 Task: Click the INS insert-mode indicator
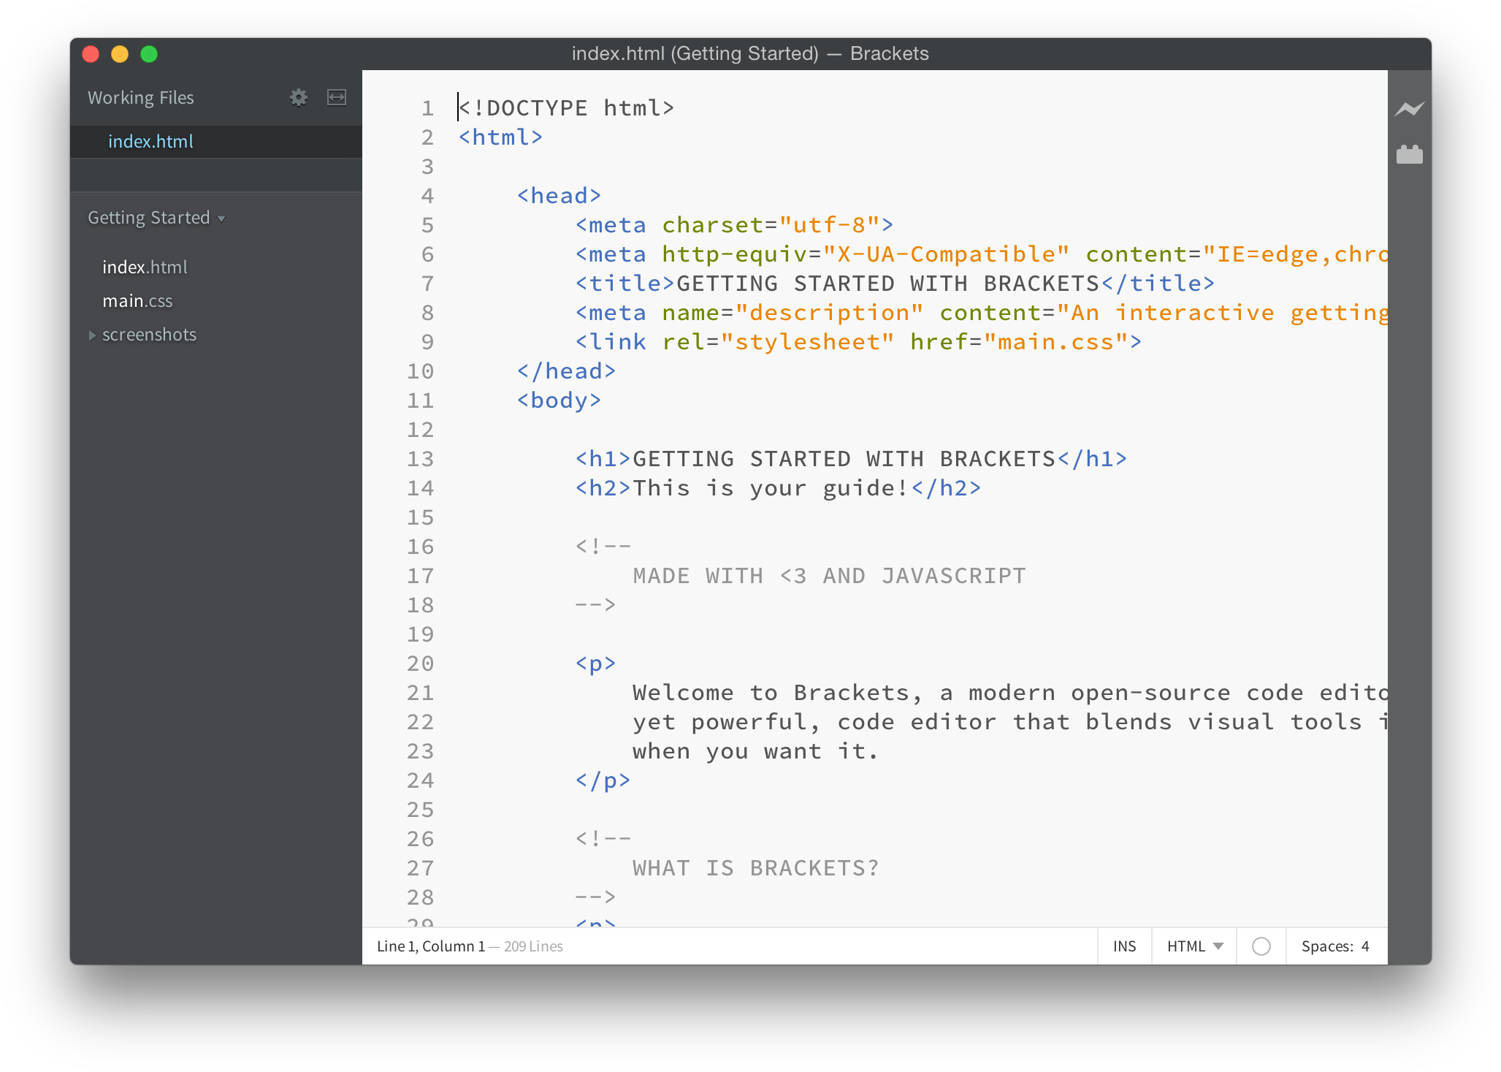point(1124,946)
